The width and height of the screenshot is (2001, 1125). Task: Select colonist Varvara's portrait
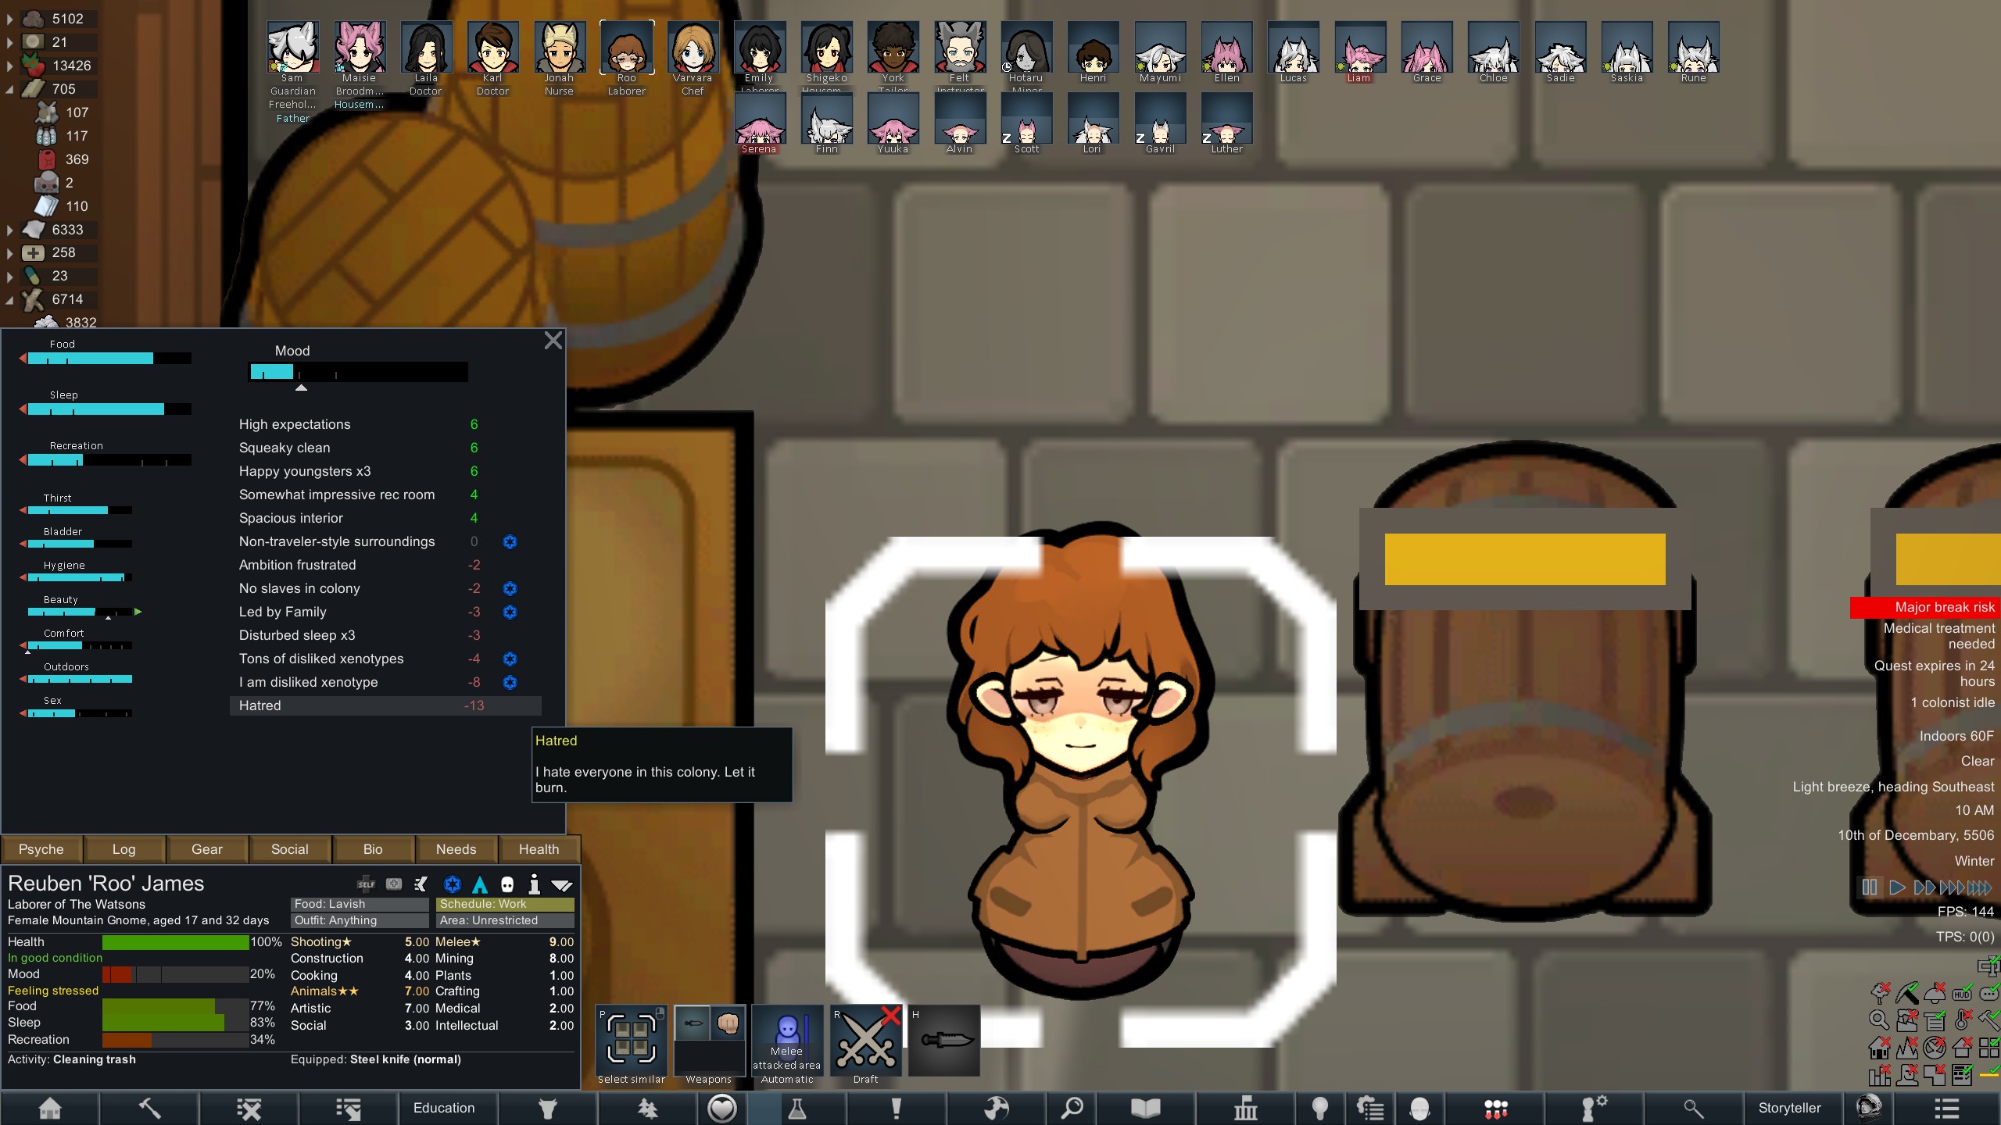(x=693, y=48)
